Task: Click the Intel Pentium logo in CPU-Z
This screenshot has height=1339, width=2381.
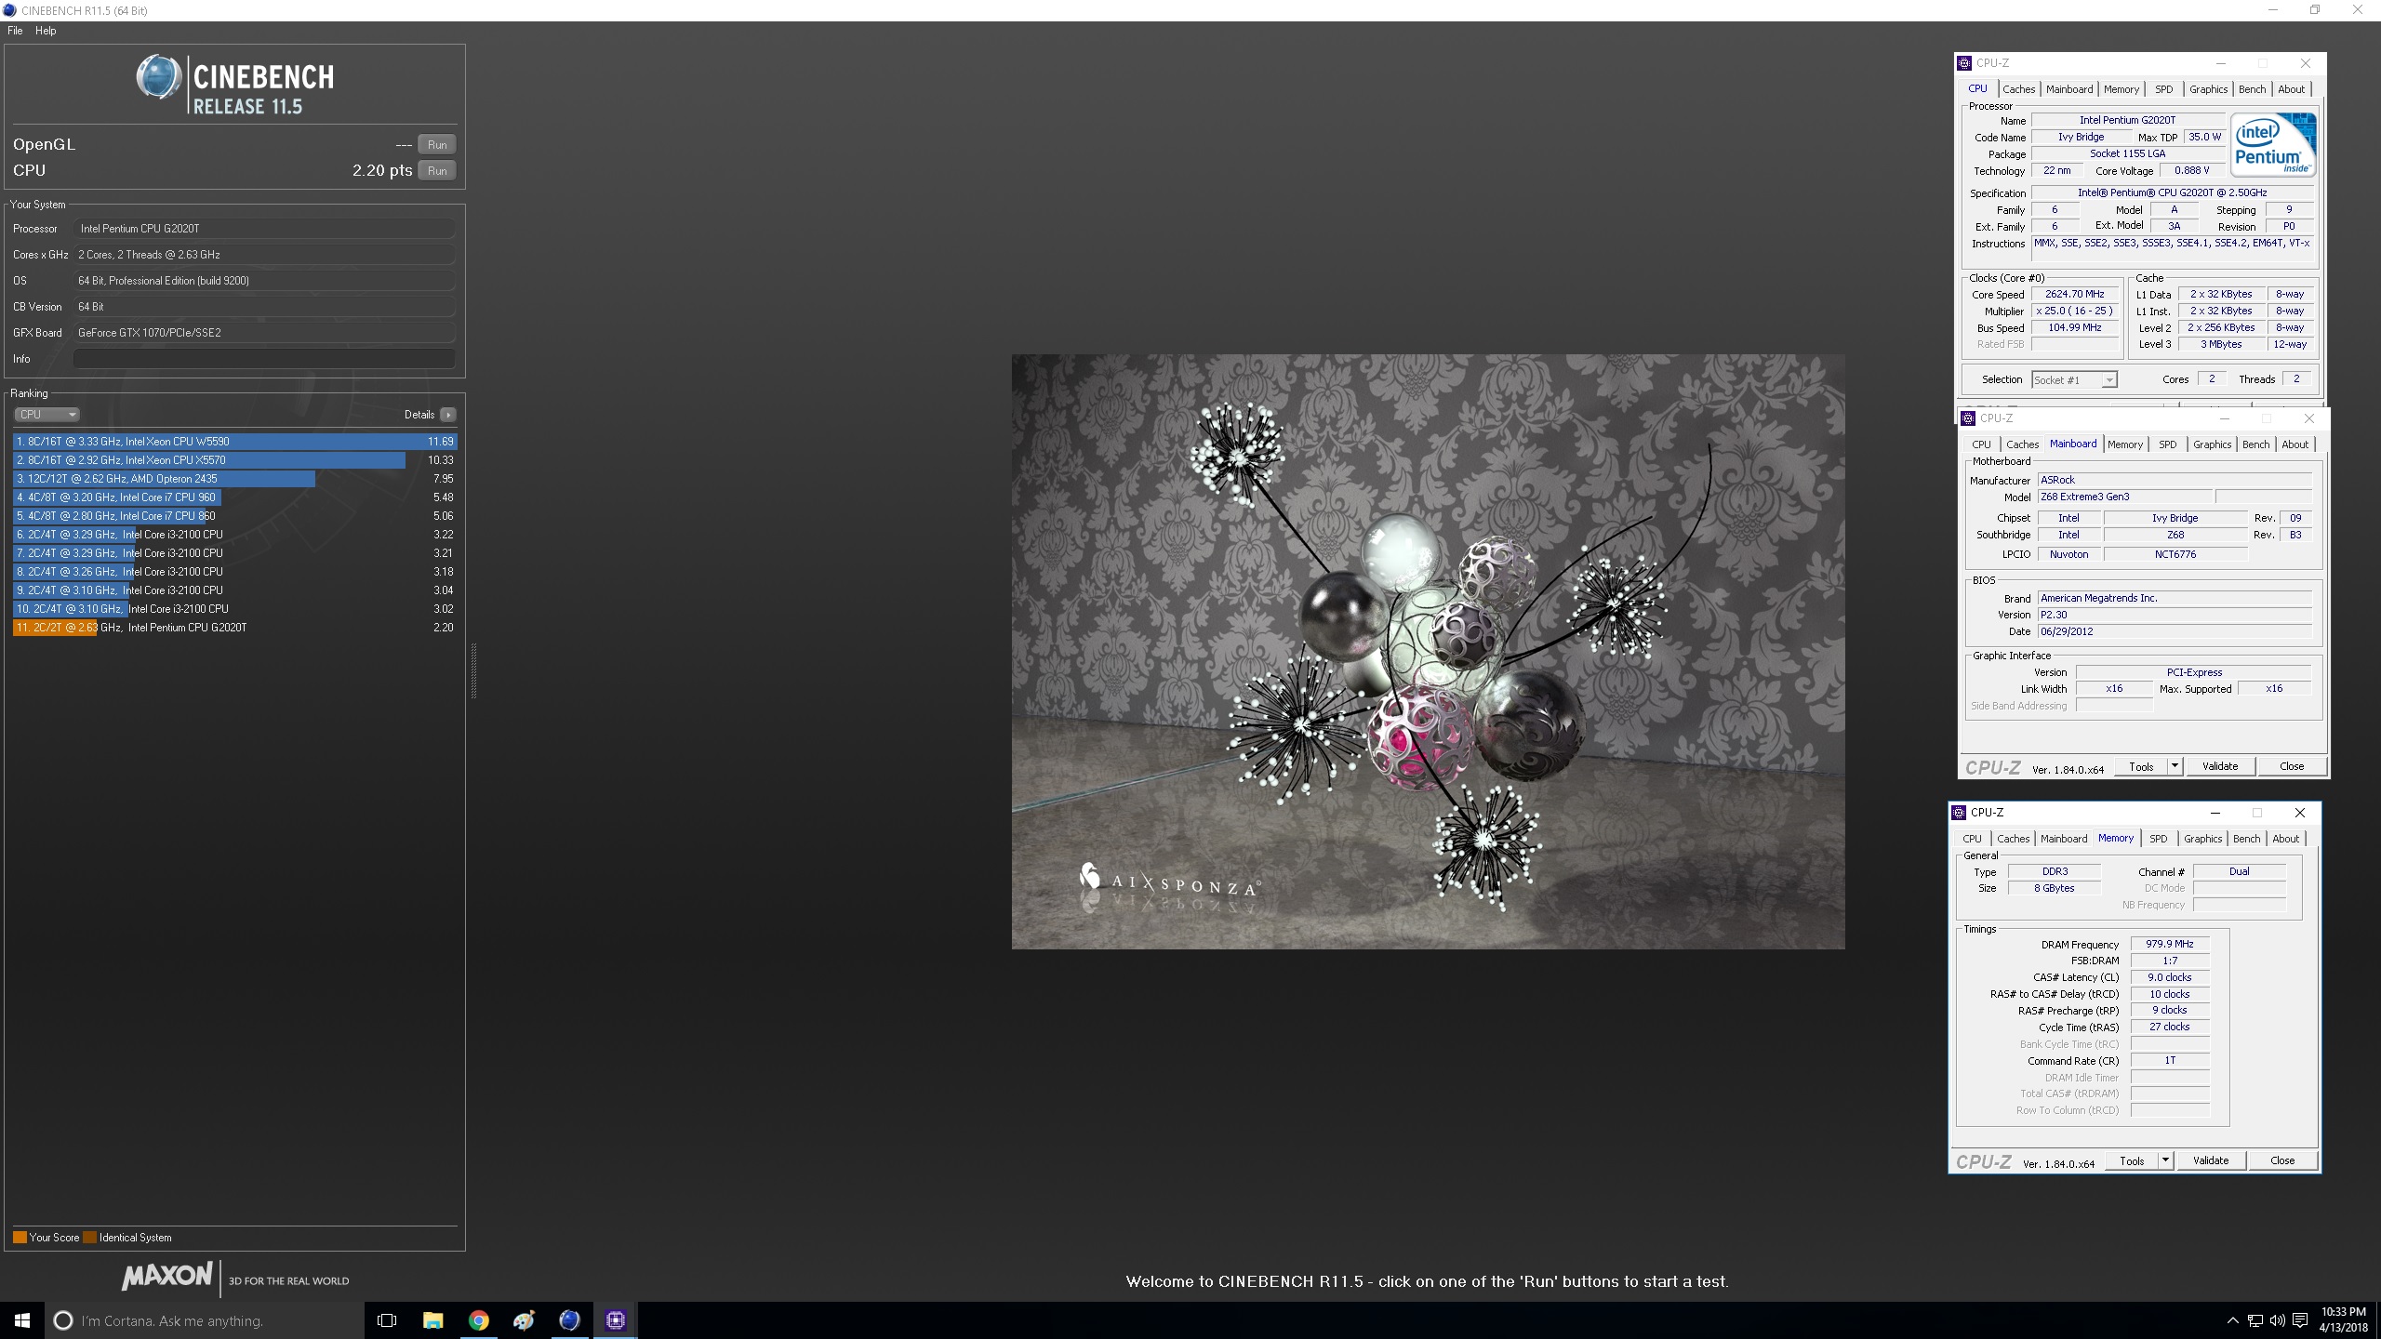Action: (2273, 145)
